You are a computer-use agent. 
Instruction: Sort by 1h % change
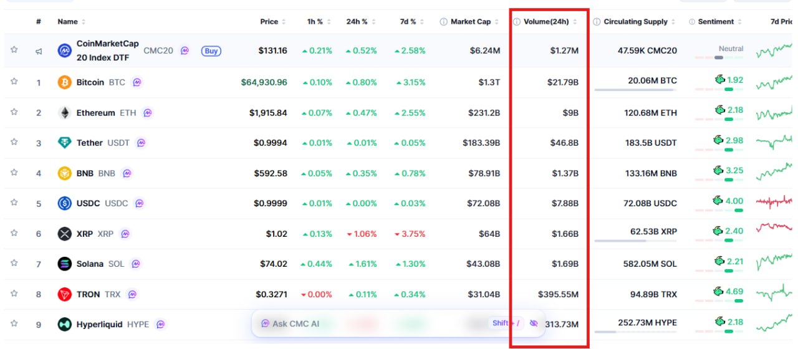(319, 22)
